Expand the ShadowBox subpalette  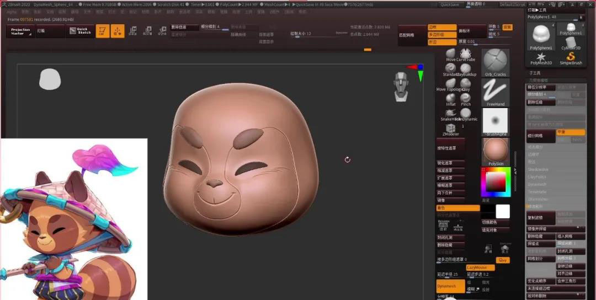(538, 169)
